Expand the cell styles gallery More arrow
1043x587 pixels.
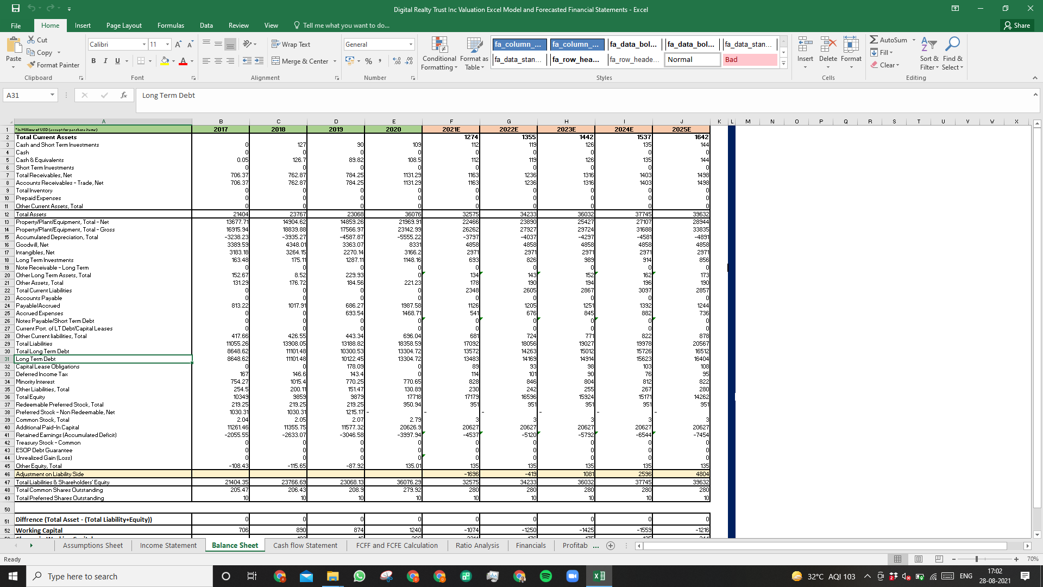tap(783, 64)
